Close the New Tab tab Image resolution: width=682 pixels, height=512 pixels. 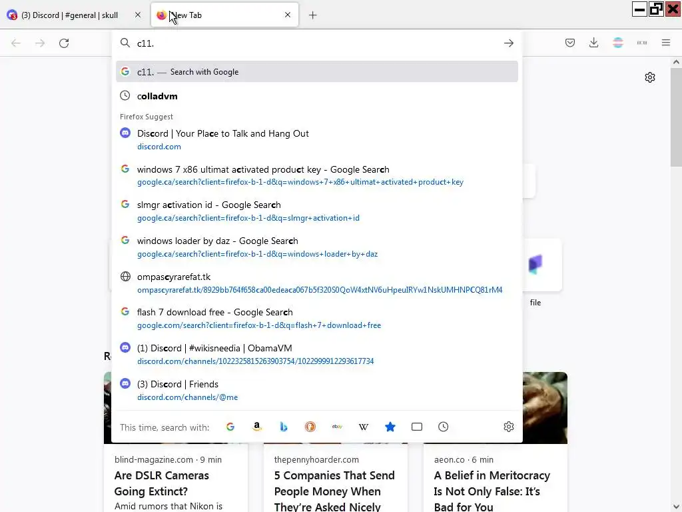click(288, 15)
